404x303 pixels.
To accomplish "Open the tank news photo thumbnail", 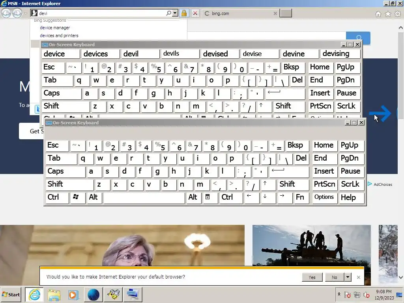I will pos(312,245).
